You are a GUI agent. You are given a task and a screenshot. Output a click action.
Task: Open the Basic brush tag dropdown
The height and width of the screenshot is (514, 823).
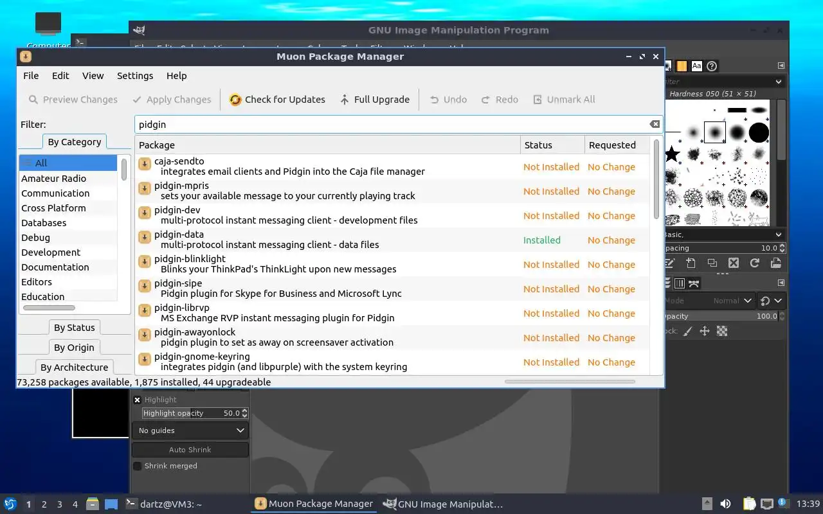tap(779, 235)
